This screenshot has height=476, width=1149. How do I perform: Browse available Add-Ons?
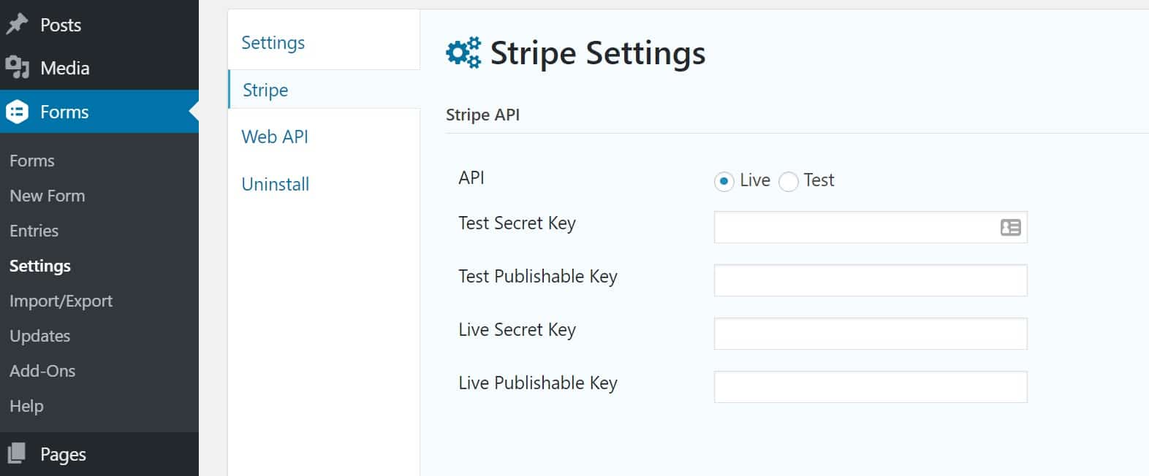coord(42,371)
